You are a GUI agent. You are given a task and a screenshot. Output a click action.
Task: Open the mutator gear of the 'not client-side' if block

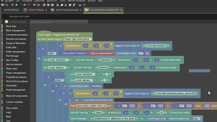66,100
